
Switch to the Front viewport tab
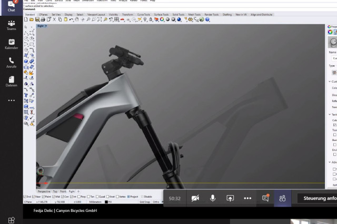[63, 191]
